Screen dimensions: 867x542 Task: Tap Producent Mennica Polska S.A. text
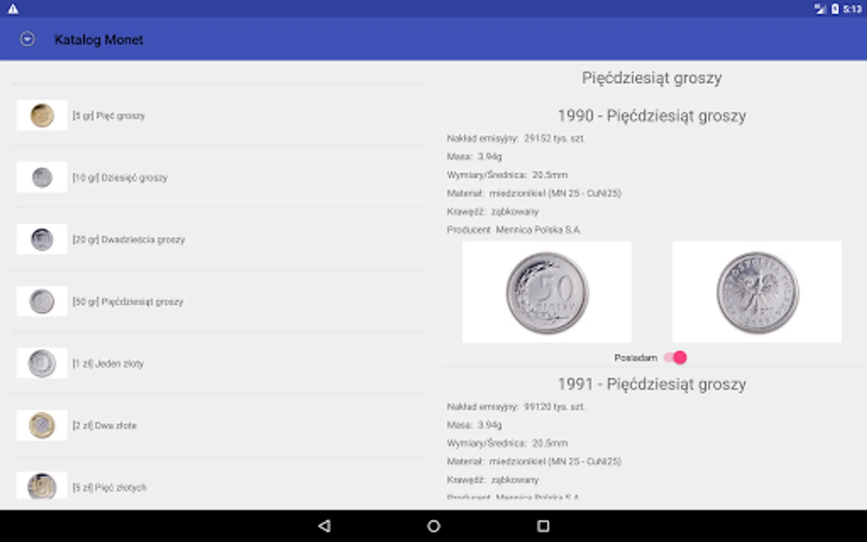pos(515,229)
